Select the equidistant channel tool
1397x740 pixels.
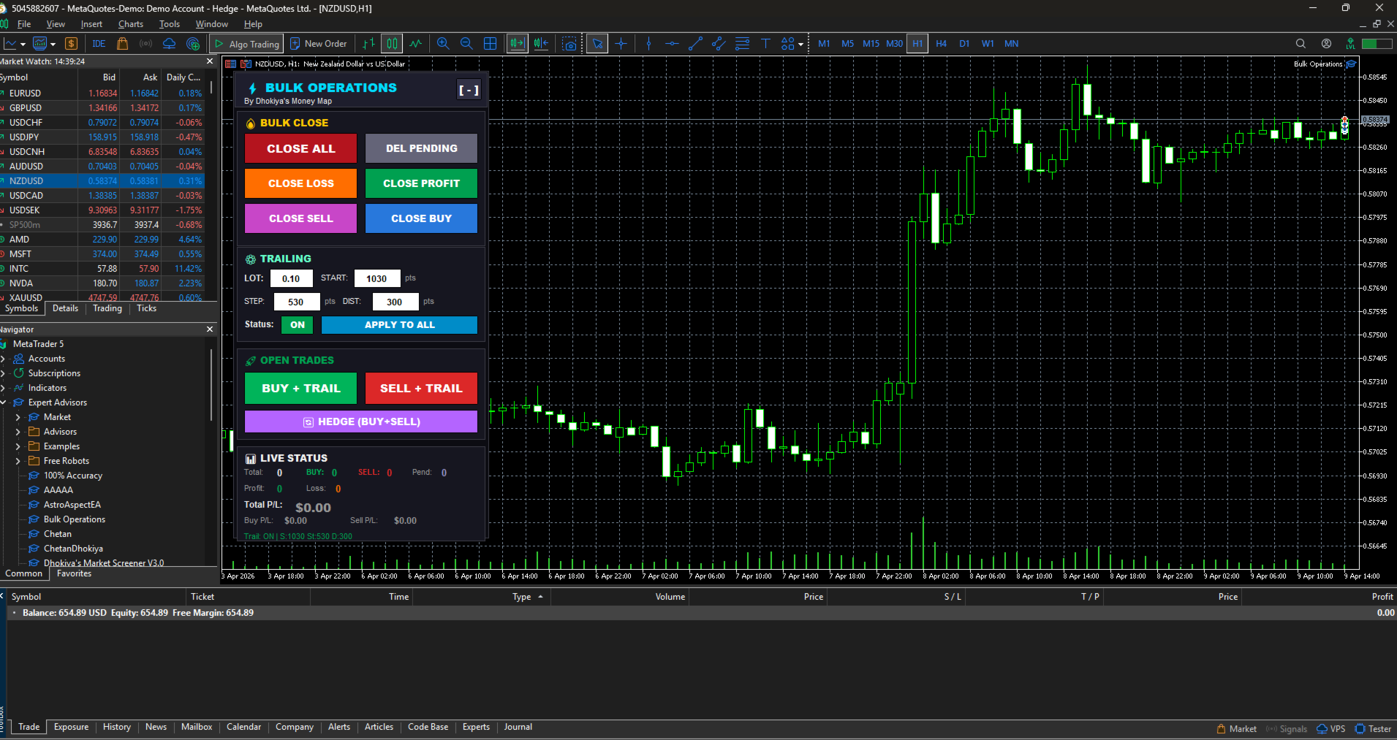click(719, 44)
